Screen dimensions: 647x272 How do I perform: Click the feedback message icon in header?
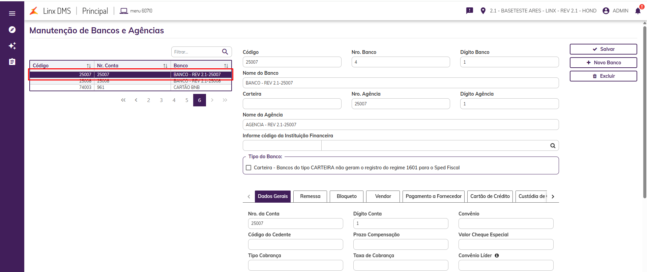pos(469,11)
